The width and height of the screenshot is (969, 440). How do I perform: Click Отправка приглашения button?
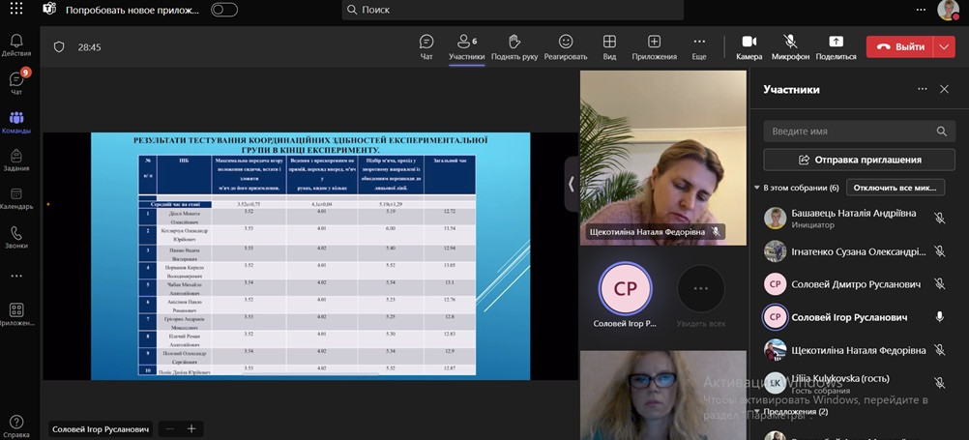tap(859, 160)
